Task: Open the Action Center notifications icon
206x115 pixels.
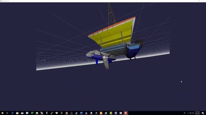Action: tap(203, 113)
